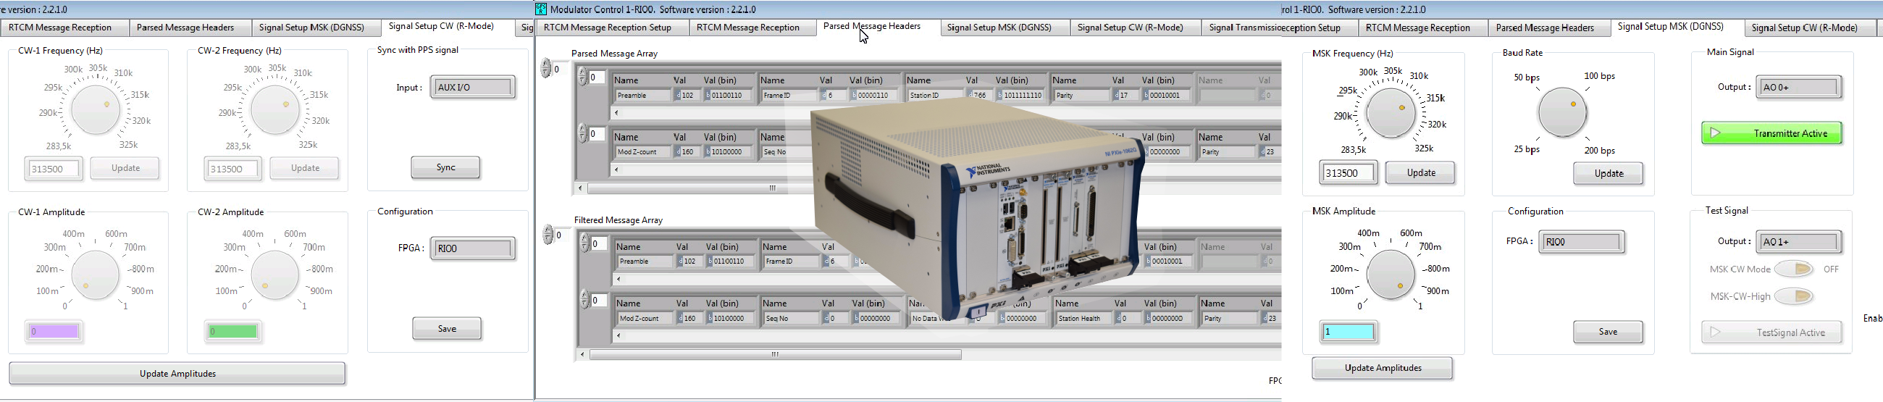This screenshot has width=1883, height=402.
Task: Click the CW-1 Frequency 313500 input field
Action: click(54, 169)
